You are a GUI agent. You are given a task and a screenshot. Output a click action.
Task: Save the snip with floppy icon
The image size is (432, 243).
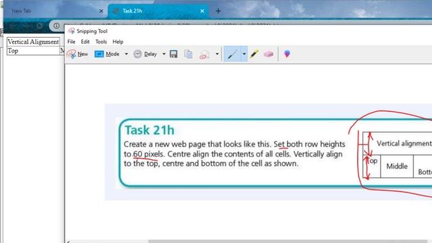173,54
